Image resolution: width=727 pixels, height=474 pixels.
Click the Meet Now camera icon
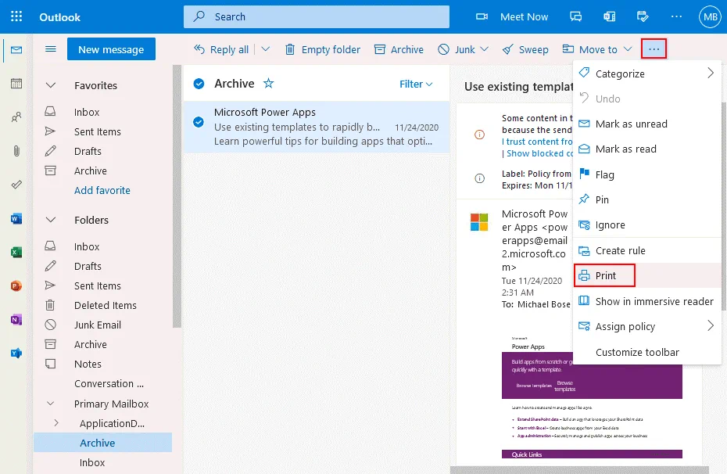pos(482,16)
